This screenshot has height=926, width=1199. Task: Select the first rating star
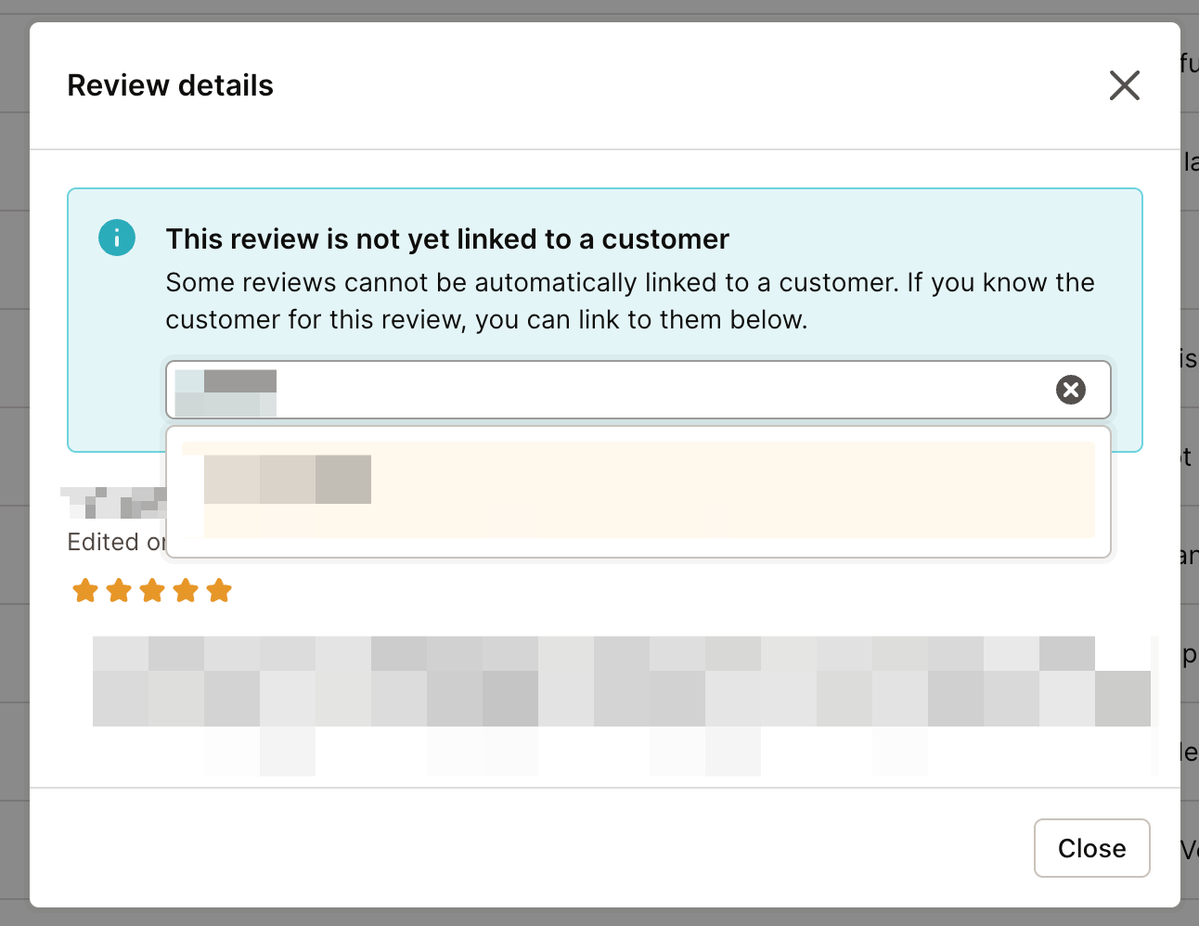tap(85, 590)
